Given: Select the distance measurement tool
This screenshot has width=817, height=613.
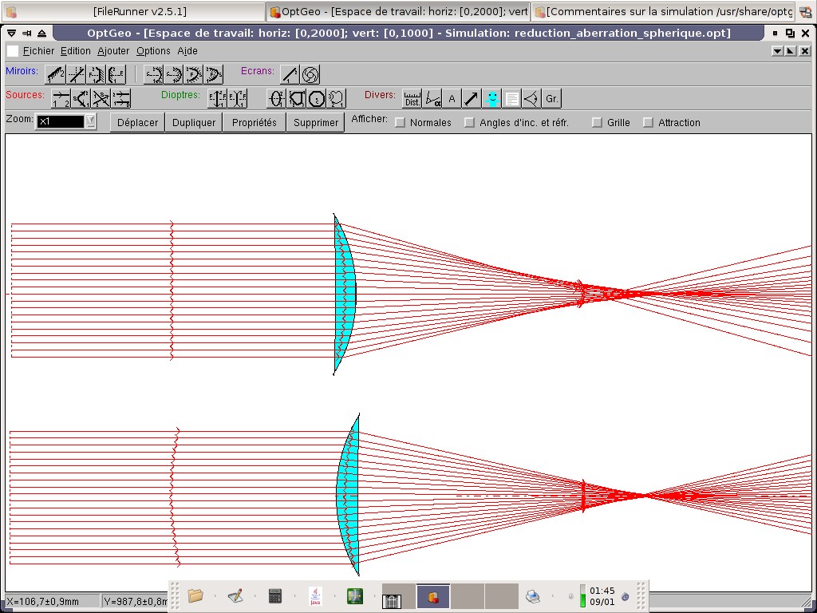Looking at the screenshot, I should click(412, 99).
